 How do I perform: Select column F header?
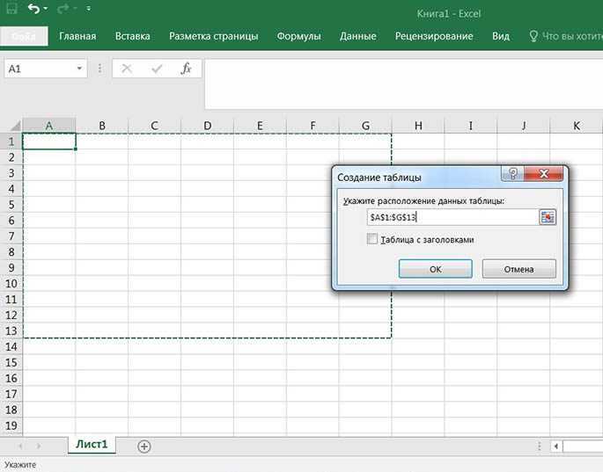tap(313, 126)
